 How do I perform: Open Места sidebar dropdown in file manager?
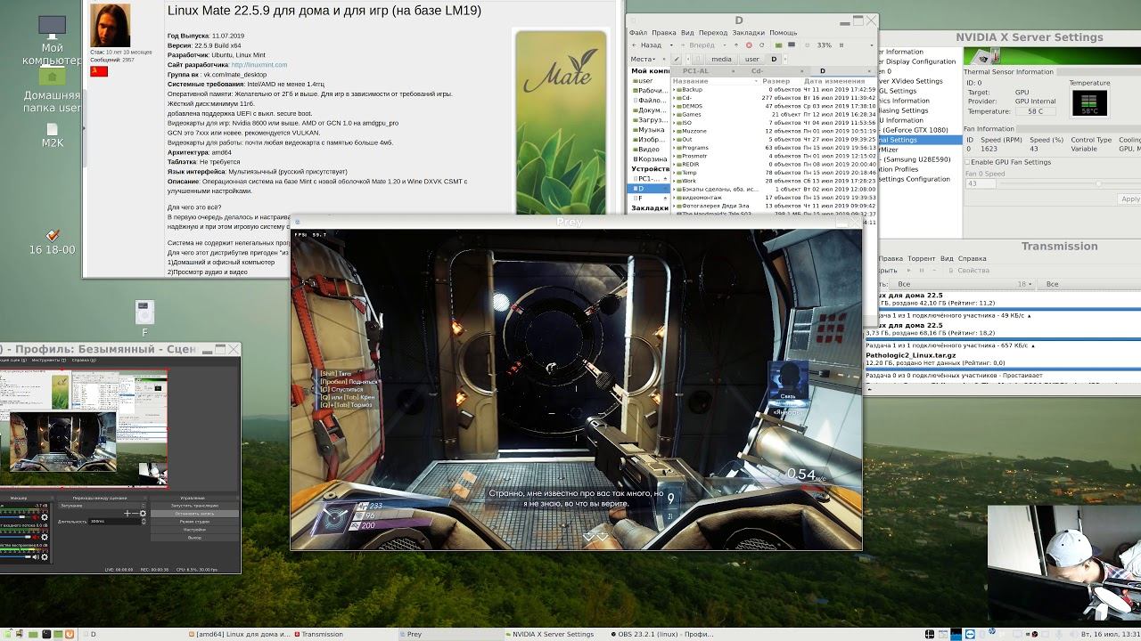click(643, 59)
